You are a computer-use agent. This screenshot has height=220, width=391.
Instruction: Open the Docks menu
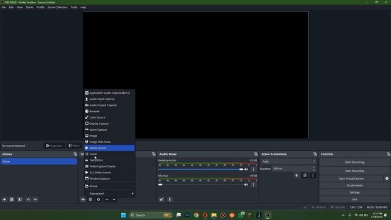29,7
